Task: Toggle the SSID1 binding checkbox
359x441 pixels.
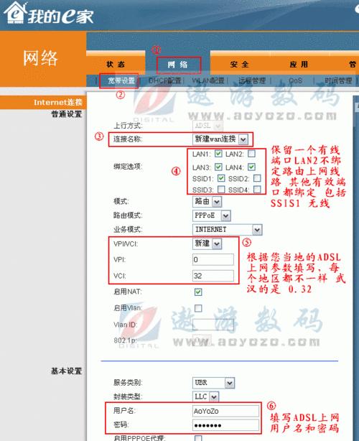Action: (x=221, y=178)
